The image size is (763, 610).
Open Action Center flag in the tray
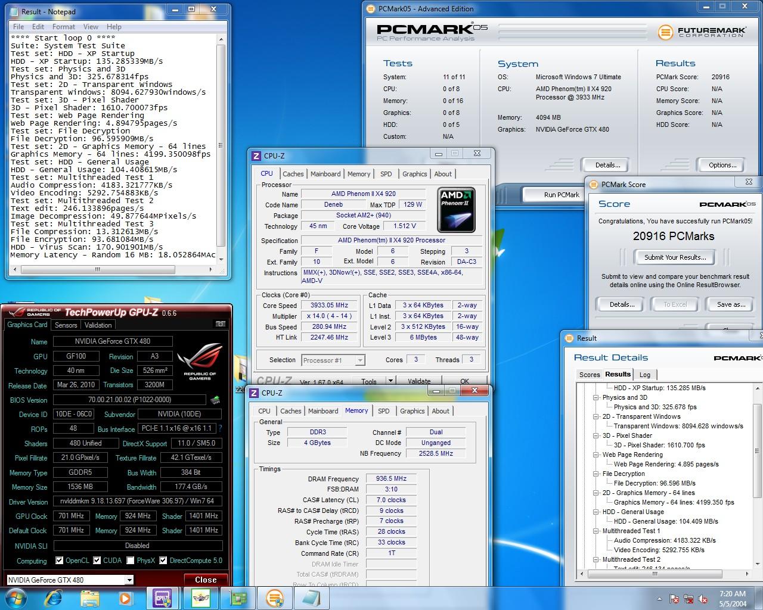pyautogui.click(x=674, y=599)
